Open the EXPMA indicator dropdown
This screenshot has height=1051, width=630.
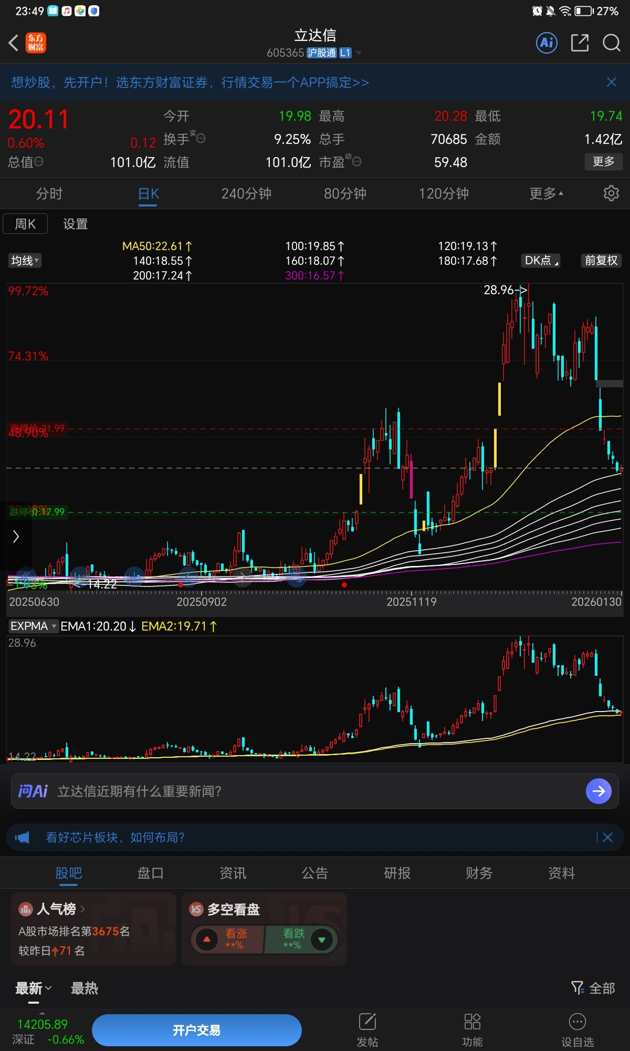[33, 626]
